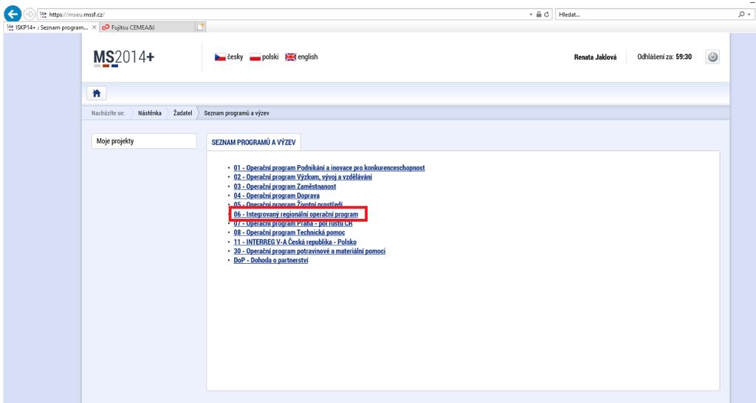The width and height of the screenshot is (756, 403).
Task: Click the MS2014+ logo
Action: 124,57
